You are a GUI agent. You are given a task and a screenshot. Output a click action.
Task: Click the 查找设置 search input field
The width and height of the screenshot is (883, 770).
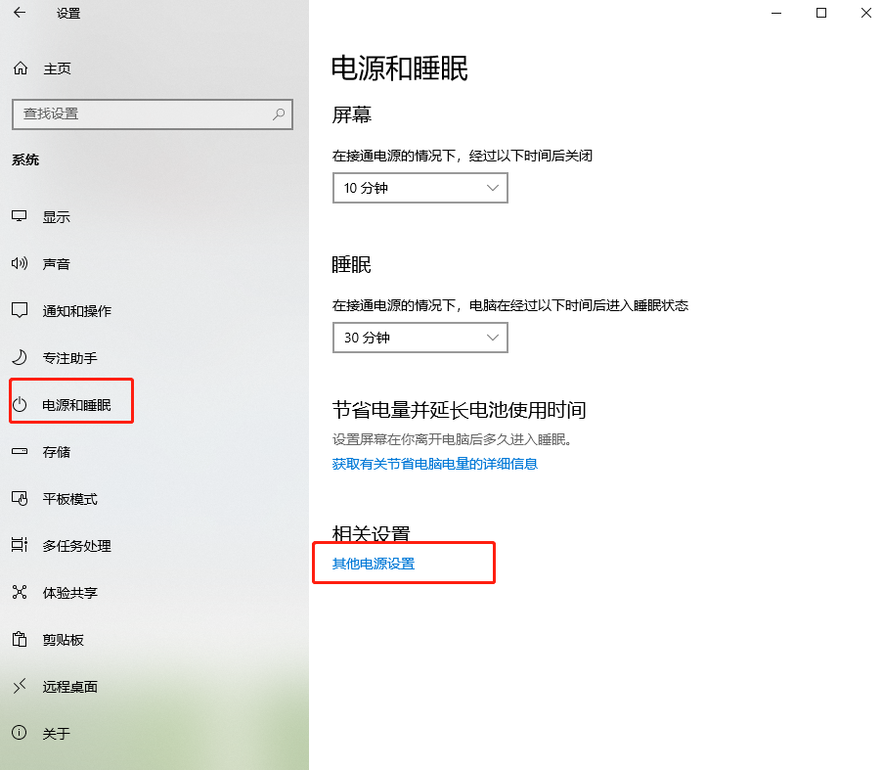pos(142,114)
